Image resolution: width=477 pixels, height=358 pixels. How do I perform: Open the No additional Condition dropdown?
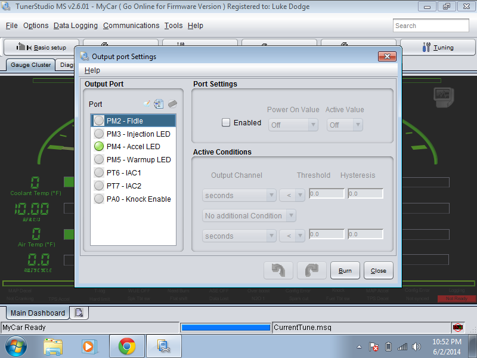(249, 215)
